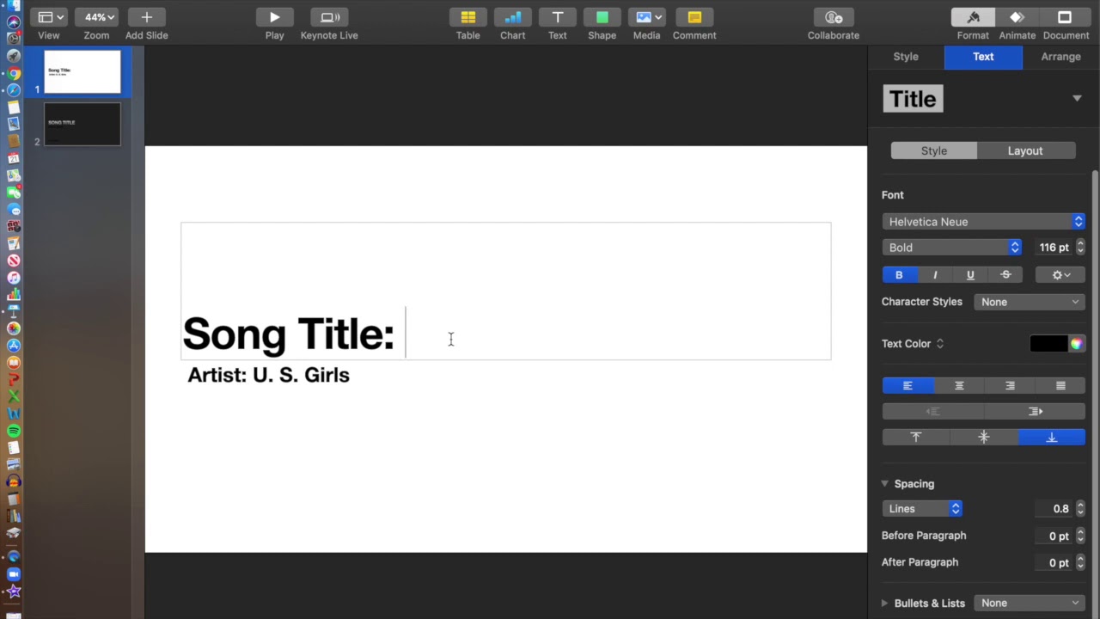Switch to the Style tab in inspector
This screenshot has height=619, width=1100.
click(x=906, y=57)
